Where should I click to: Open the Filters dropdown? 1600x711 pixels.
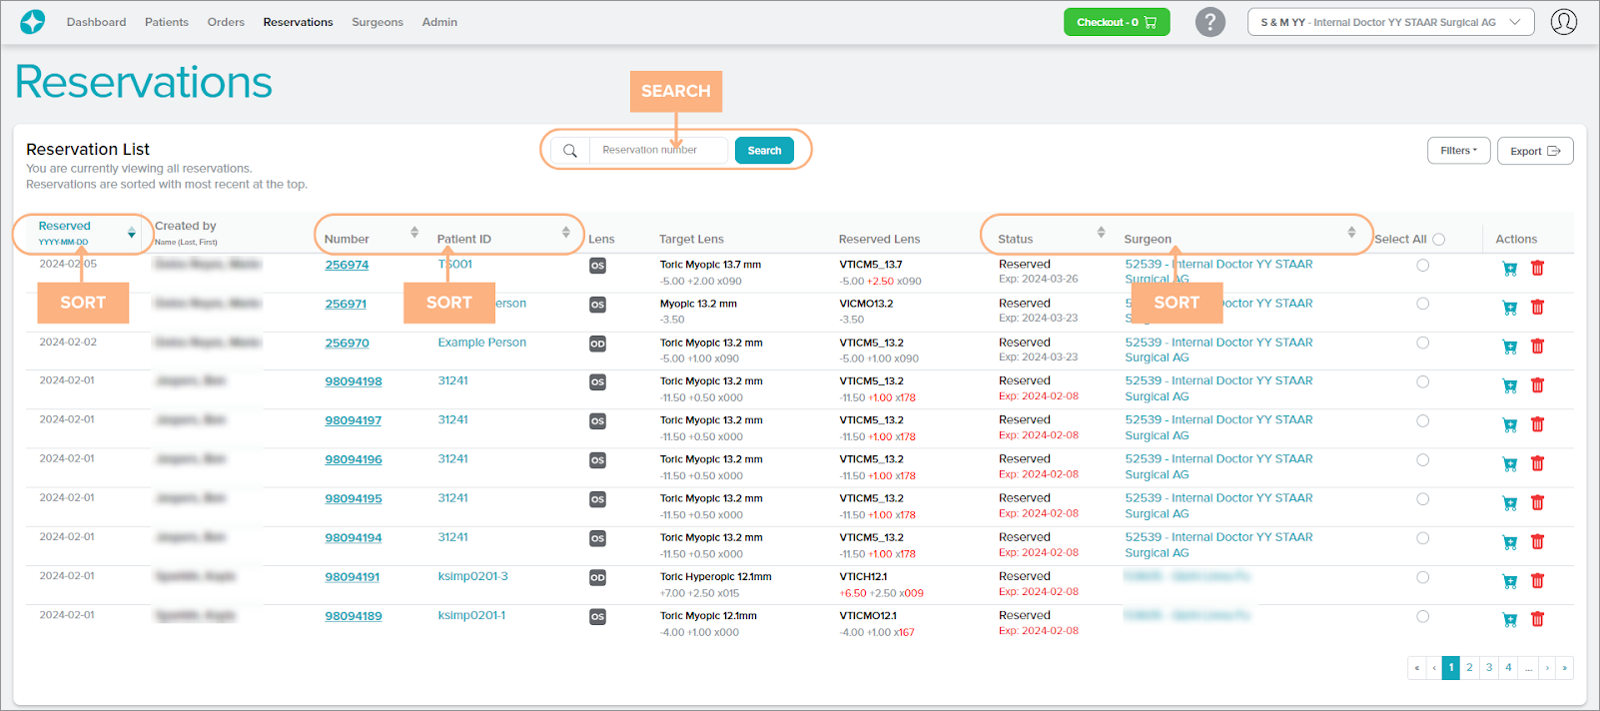1458,151
